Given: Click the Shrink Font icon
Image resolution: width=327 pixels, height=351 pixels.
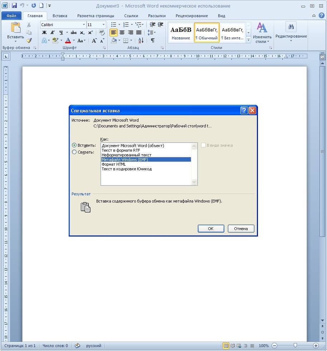Looking at the screenshot, I should [x=102, y=40].
